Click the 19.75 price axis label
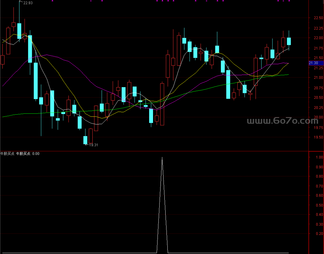Image resolution: width=324 pixels, height=254 pixels. tap(318, 128)
